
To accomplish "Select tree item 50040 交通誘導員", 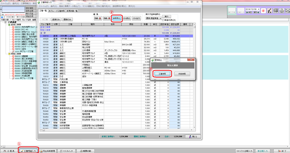I will click(23, 64).
